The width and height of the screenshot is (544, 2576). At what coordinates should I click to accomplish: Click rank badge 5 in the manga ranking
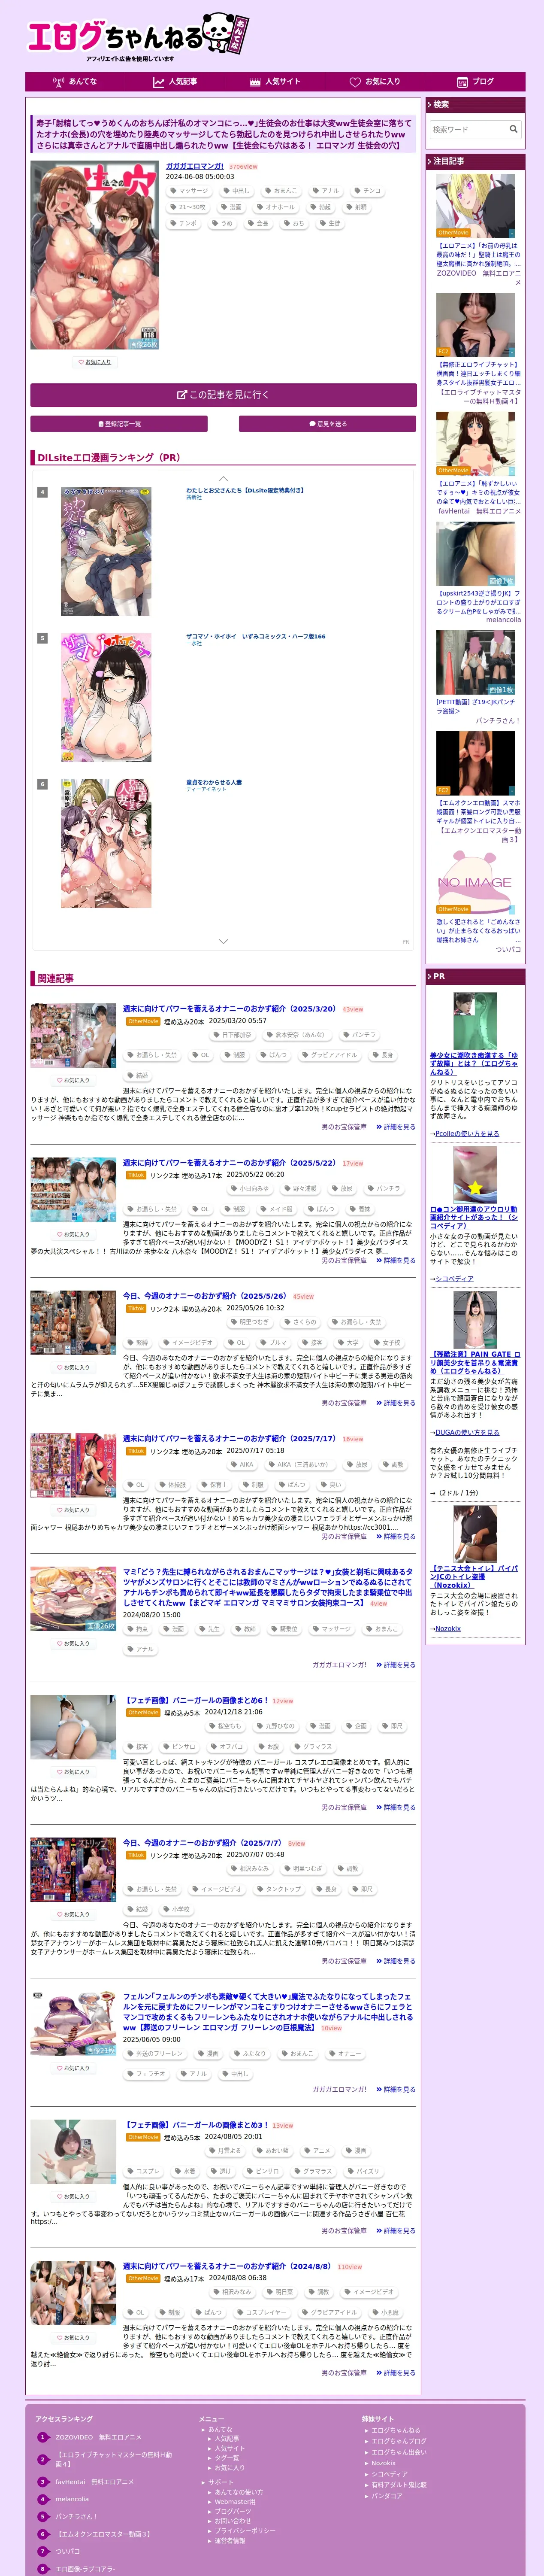pos(42,638)
